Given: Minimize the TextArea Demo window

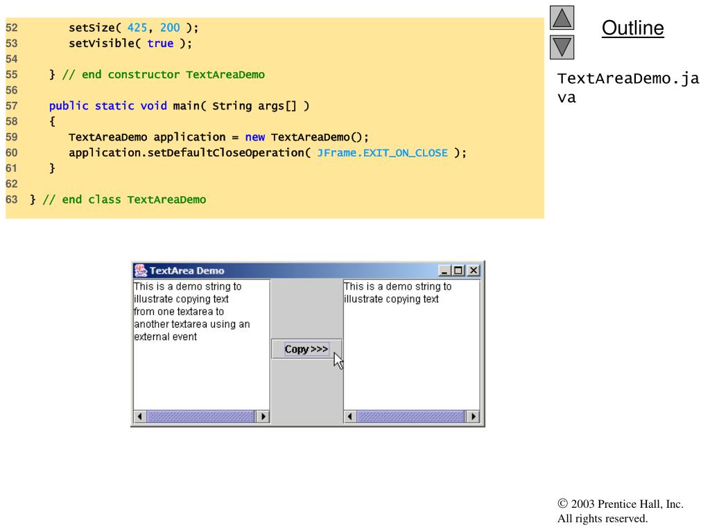Looking at the screenshot, I should point(444,271).
